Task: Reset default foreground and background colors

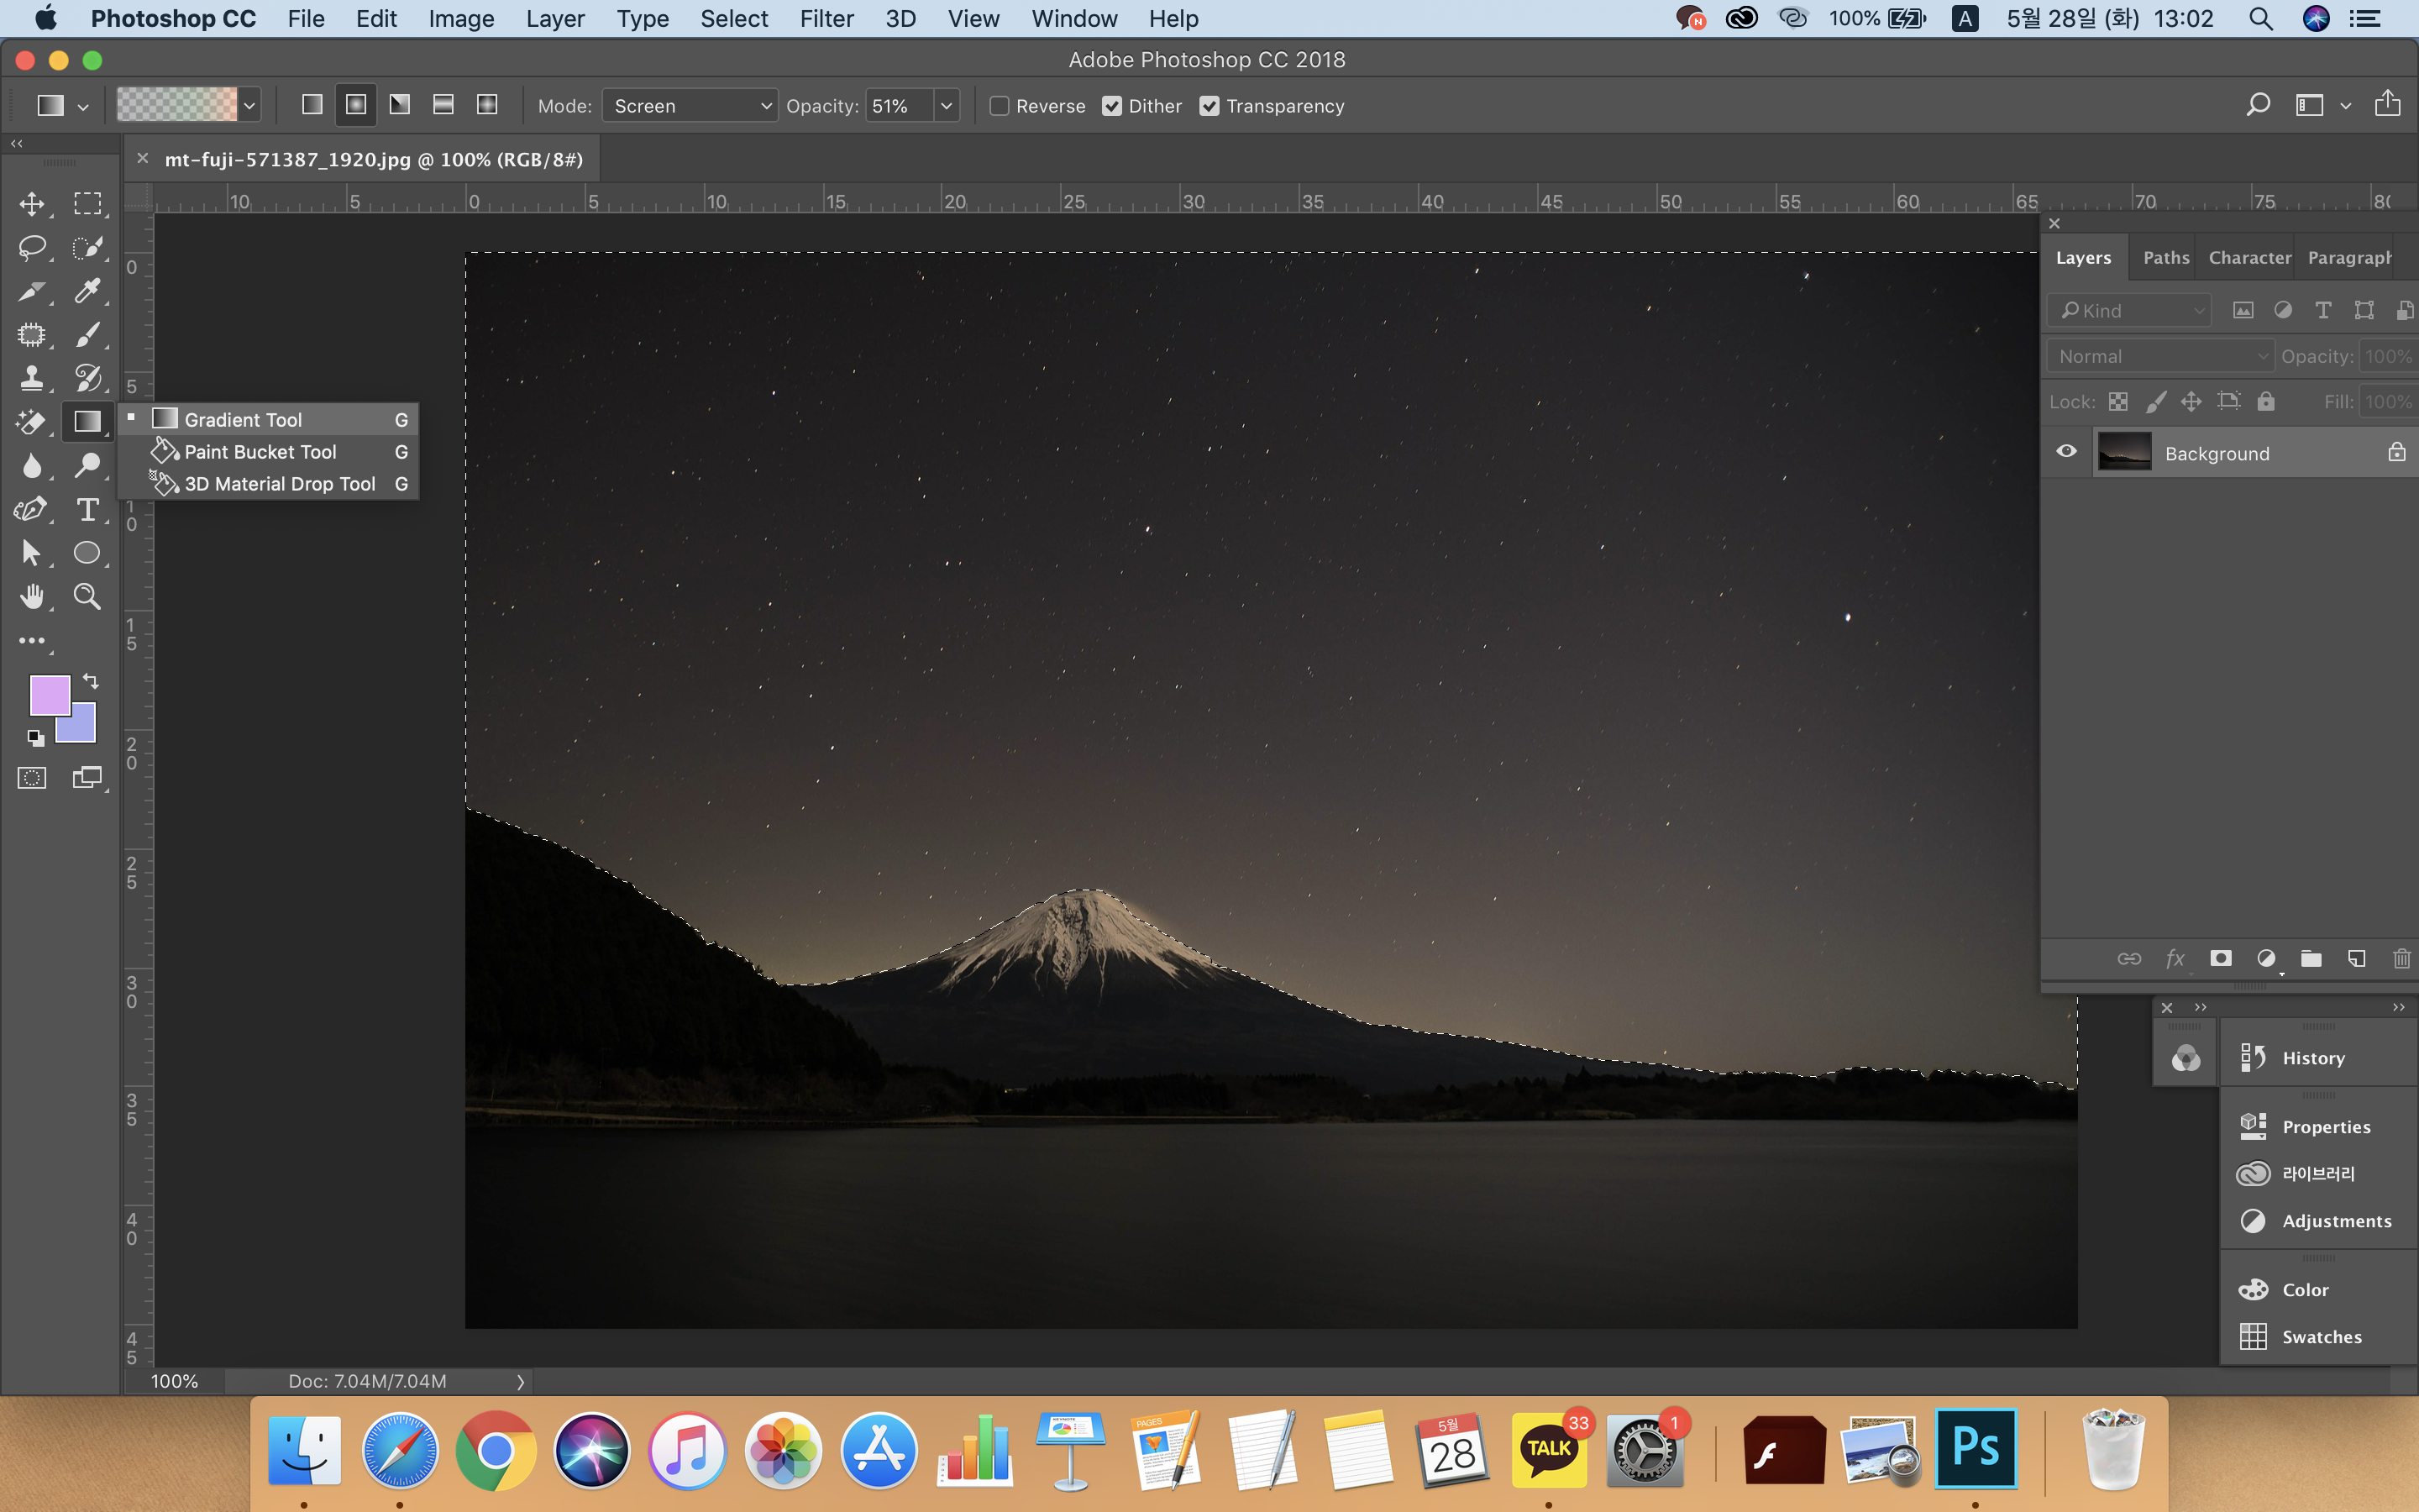Action: click(36, 738)
